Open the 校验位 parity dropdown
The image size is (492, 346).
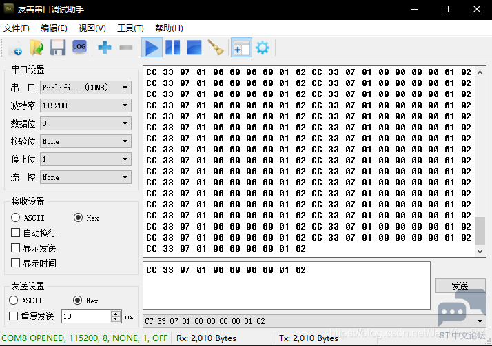[85, 141]
